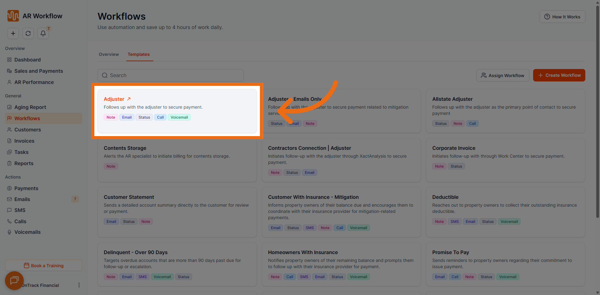The image size is (600, 295).
Task: Open the refresh/sync icon in the sidebar
Action: click(28, 33)
